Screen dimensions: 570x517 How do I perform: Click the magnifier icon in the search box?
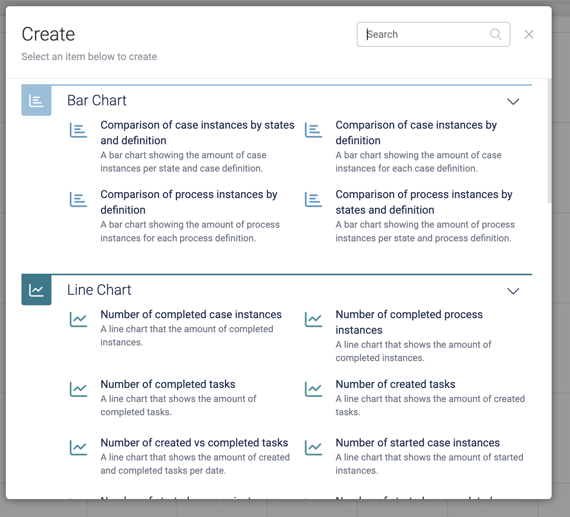[496, 34]
